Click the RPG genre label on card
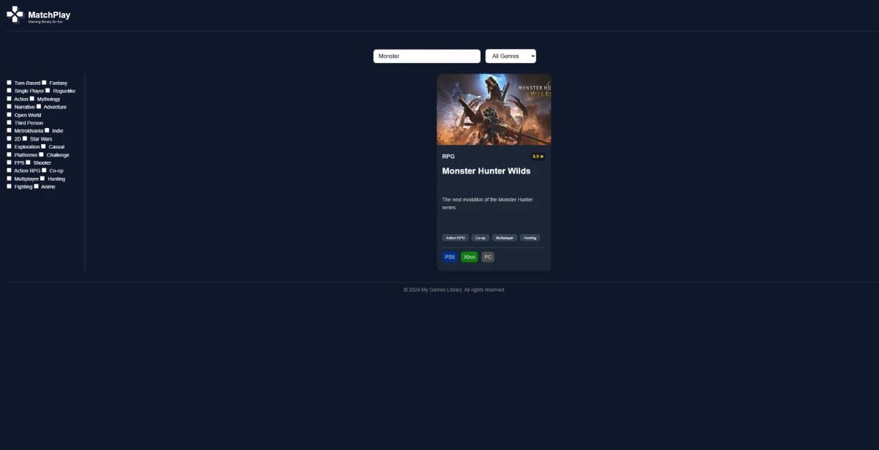Screen dimensions: 879x450 pos(448,157)
